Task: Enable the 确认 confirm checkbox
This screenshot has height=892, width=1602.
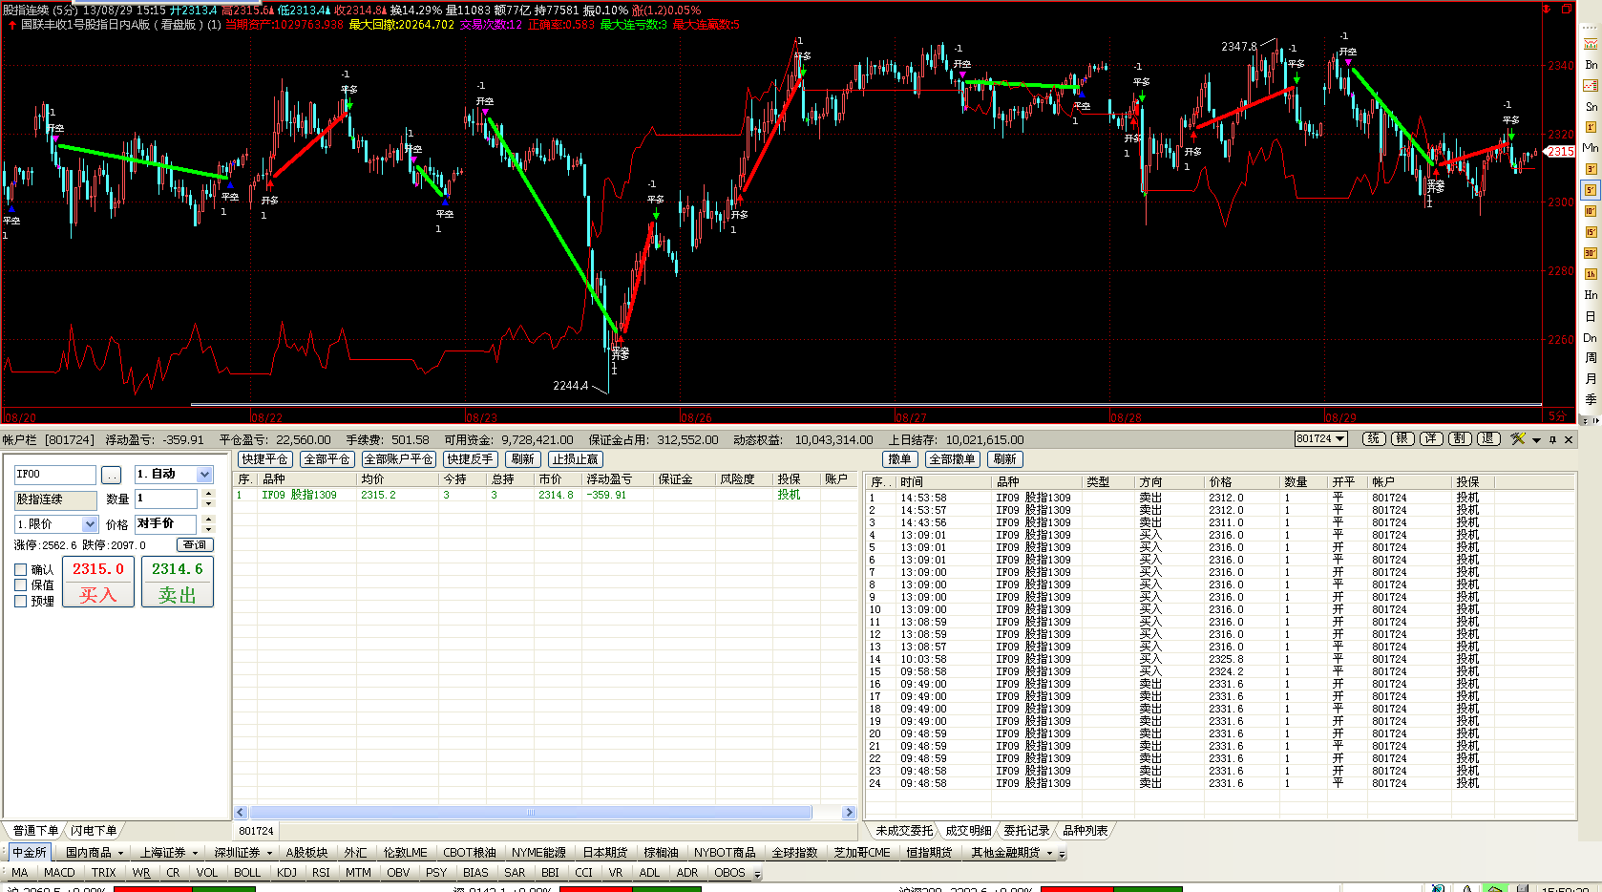Action: click(21, 570)
